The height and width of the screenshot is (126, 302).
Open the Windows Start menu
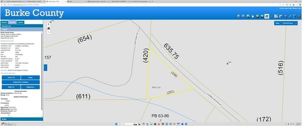(116, 124)
